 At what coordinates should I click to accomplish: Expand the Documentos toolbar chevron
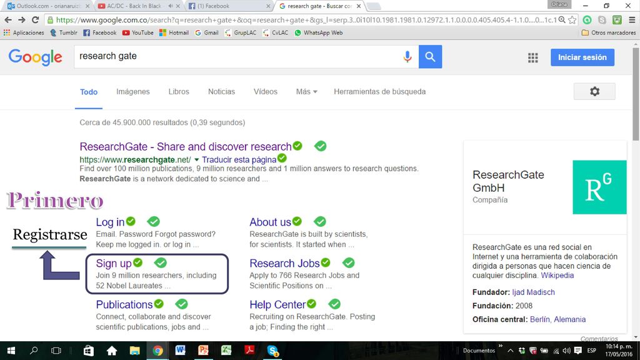501,346
